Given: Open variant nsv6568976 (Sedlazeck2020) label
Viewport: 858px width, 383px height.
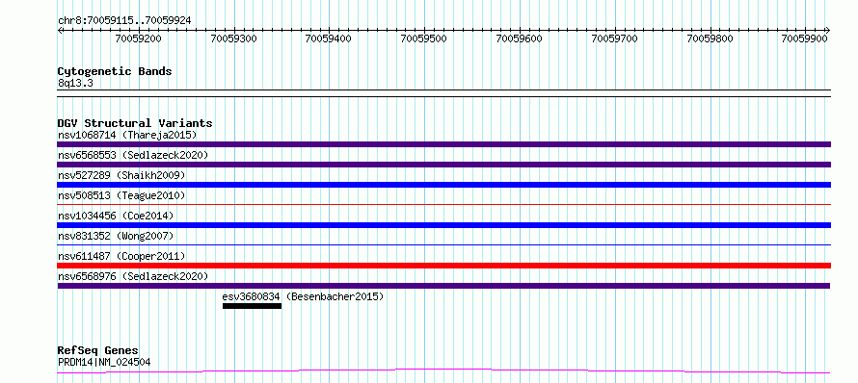Looking at the screenshot, I should [133, 276].
